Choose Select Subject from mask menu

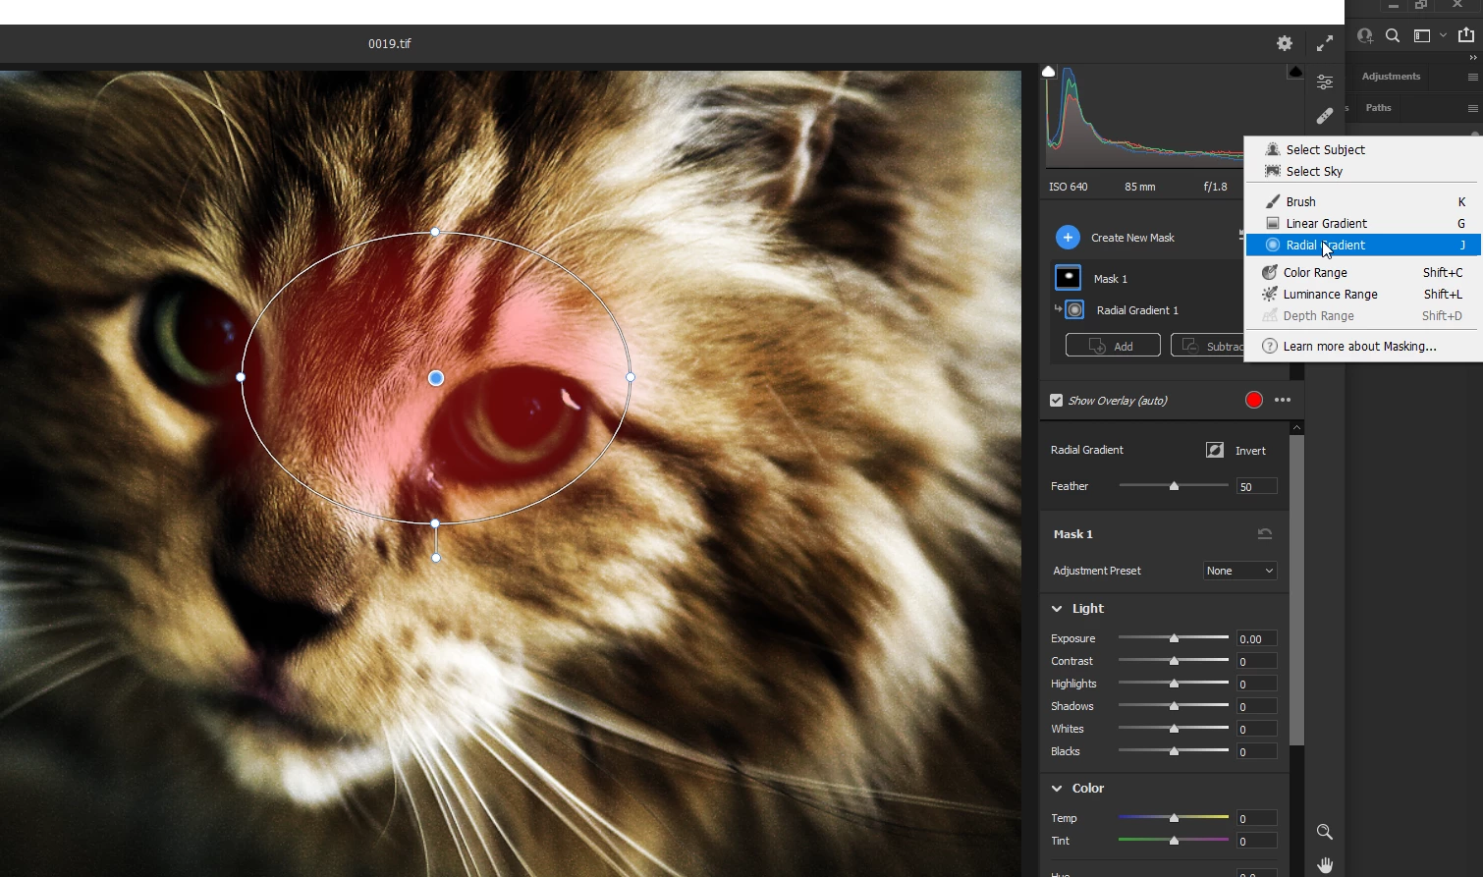[x=1364, y=149]
